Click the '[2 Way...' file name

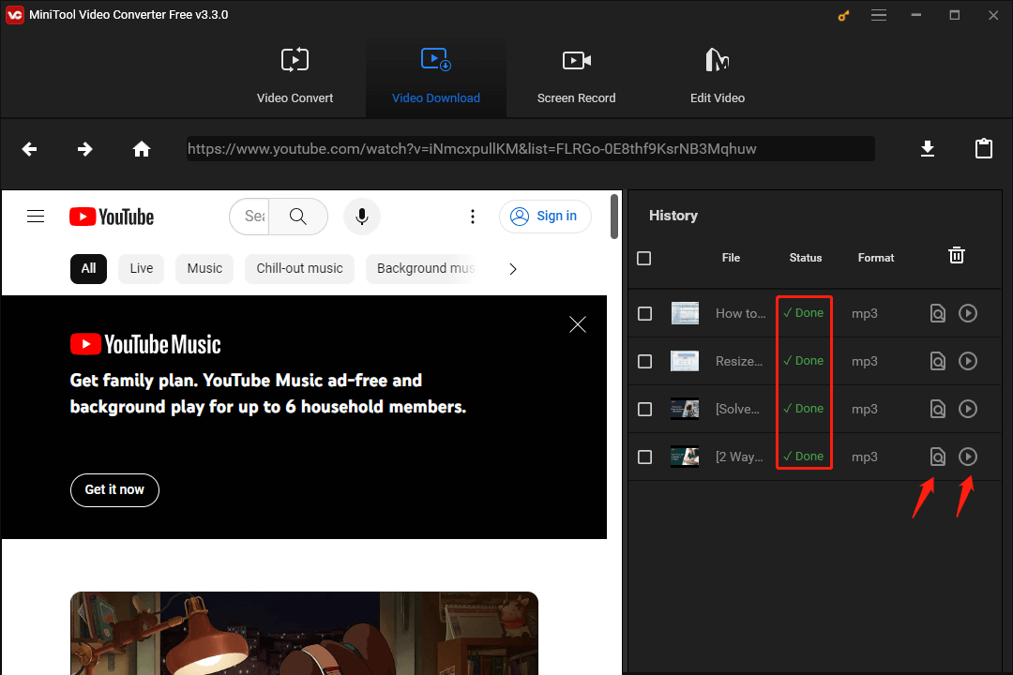tap(739, 457)
